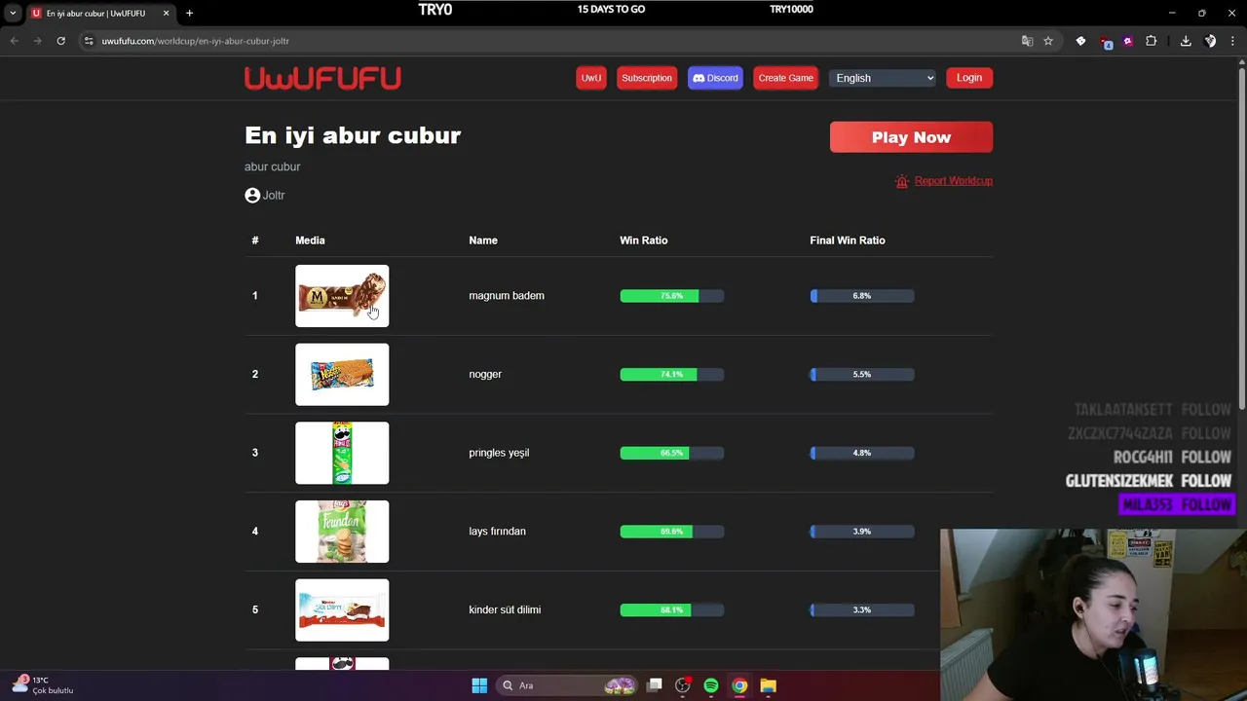Open the Windows Start menu
The height and width of the screenshot is (701, 1247).
pyautogui.click(x=479, y=685)
